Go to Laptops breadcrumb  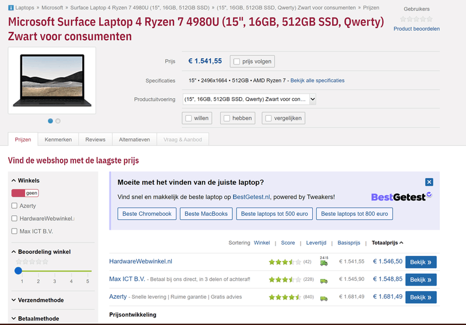24,8
